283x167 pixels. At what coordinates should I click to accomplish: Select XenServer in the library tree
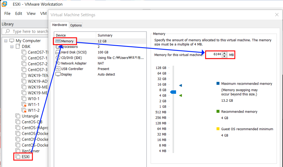coord(31,151)
